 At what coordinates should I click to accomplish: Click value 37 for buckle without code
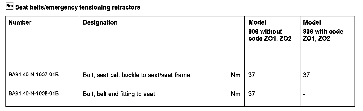[x=251, y=75]
